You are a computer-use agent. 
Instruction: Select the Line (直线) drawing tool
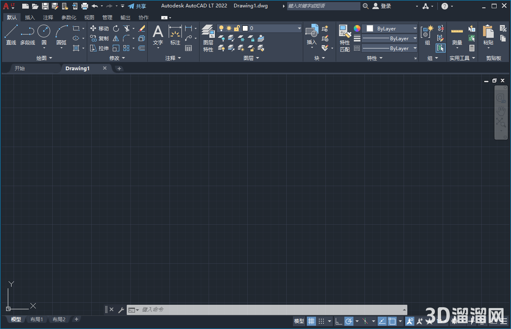(11, 35)
